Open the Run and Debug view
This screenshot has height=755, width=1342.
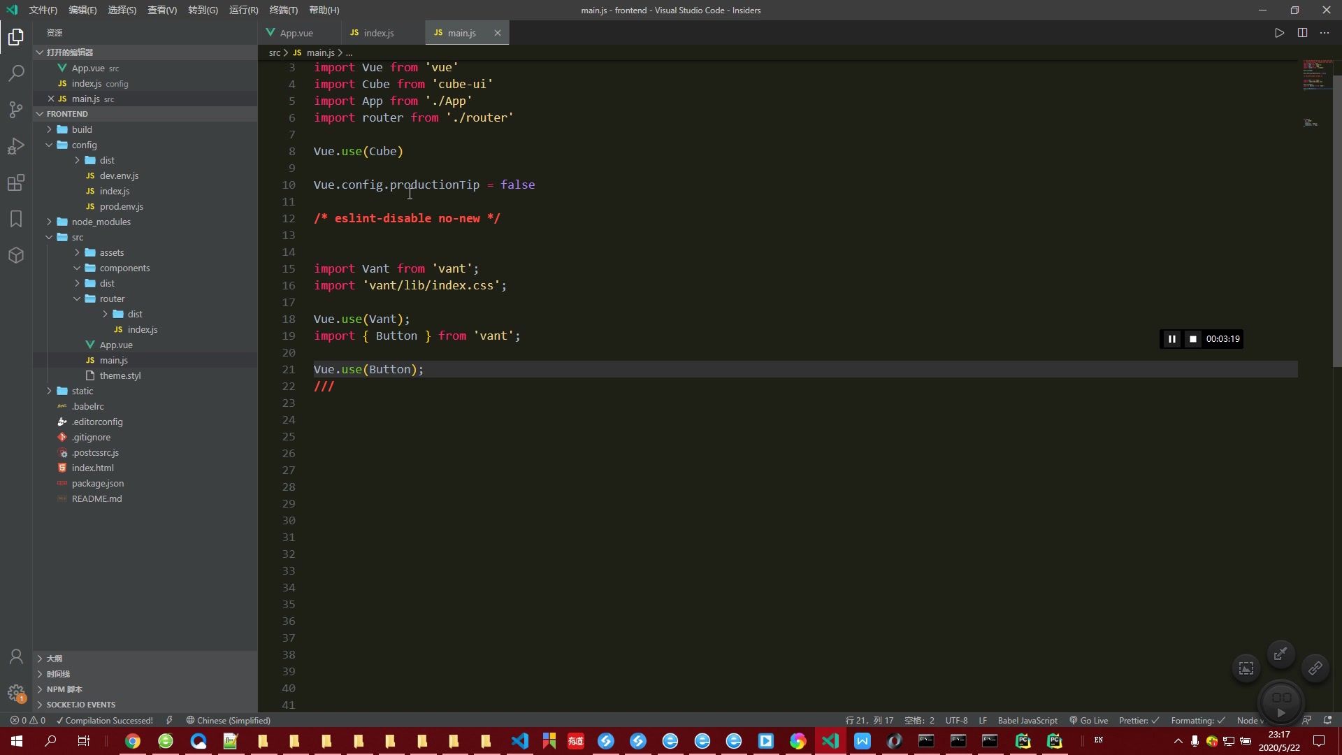[x=16, y=146]
